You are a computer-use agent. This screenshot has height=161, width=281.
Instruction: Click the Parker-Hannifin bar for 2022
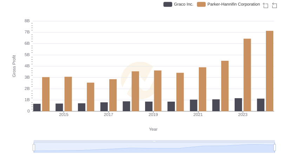(x=225, y=86)
